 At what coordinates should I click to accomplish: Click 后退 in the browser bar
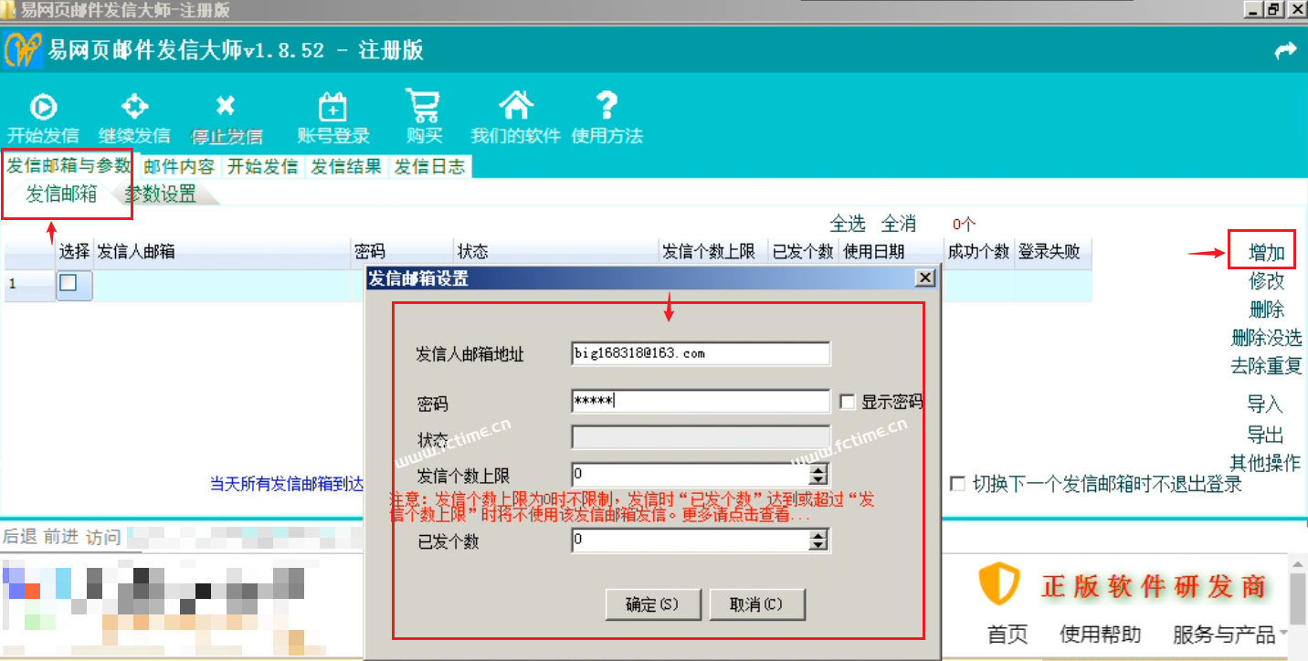pyautogui.click(x=20, y=536)
